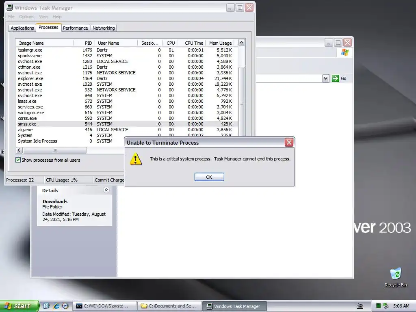
Task: Click the vertical scrollbar thumb in process list
Action: 241,102
